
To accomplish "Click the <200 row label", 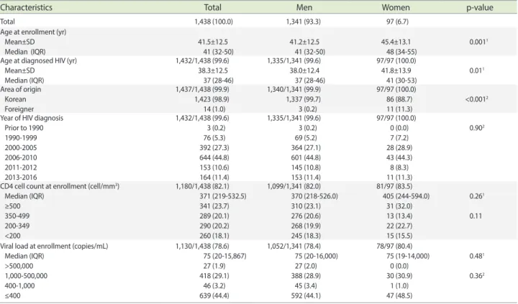I will (x=12, y=236).
